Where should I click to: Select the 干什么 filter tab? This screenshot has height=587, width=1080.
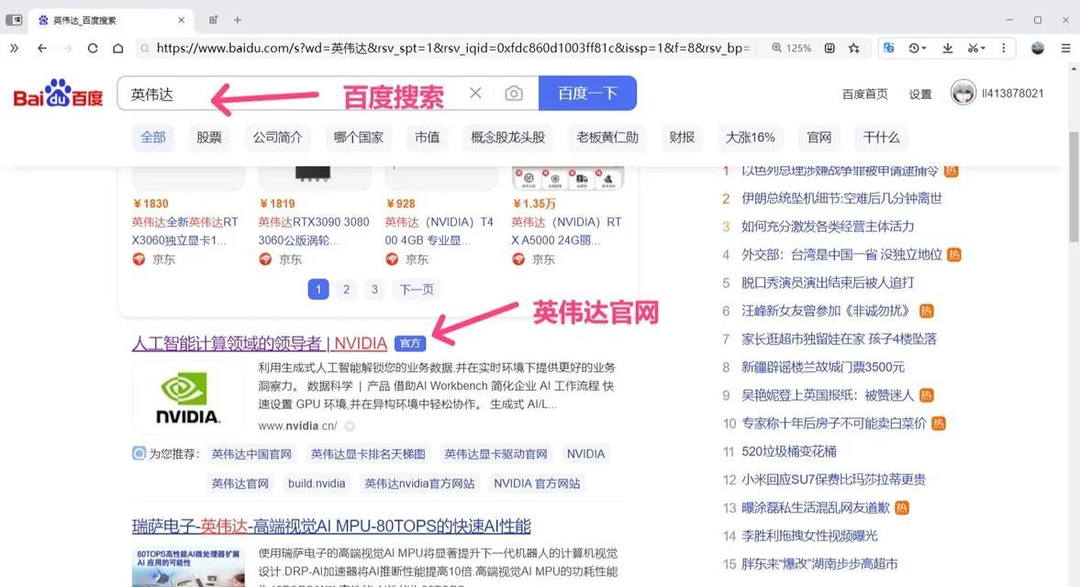coord(881,137)
